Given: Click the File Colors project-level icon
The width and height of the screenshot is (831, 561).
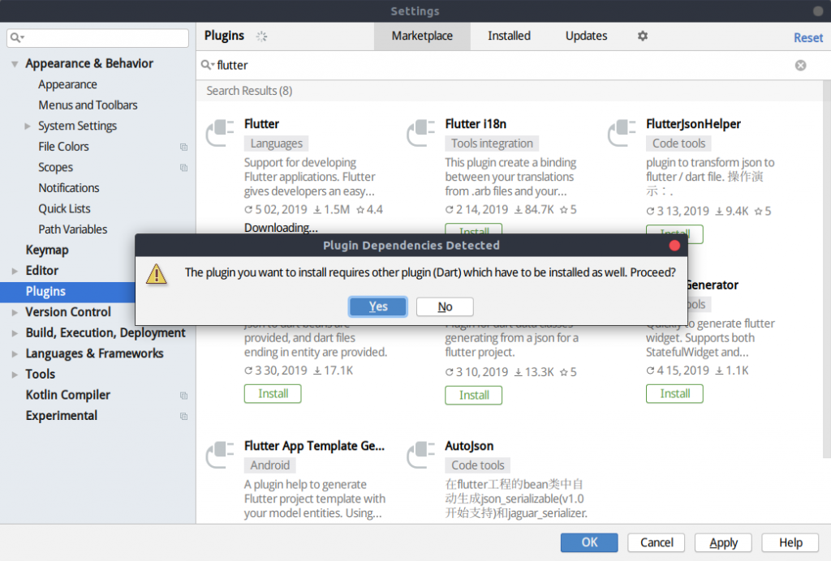Looking at the screenshot, I should pos(183,147).
